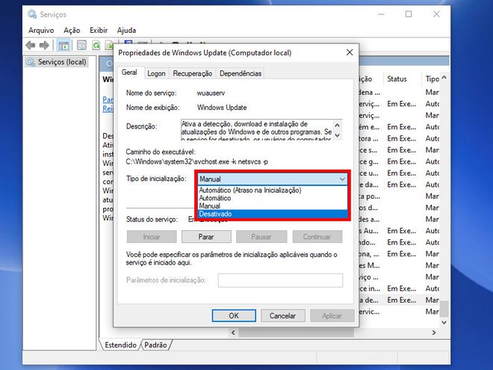Click the svchost.exe executable path text
The width and height of the screenshot is (493, 370).
(x=196, y=161)
